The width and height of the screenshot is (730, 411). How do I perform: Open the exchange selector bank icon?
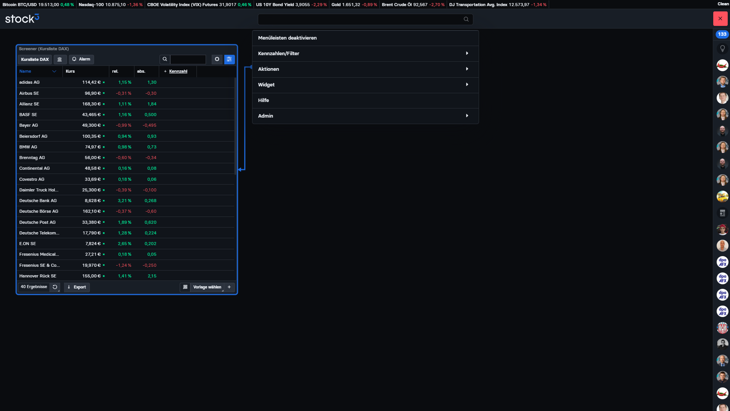click(60, 59)
